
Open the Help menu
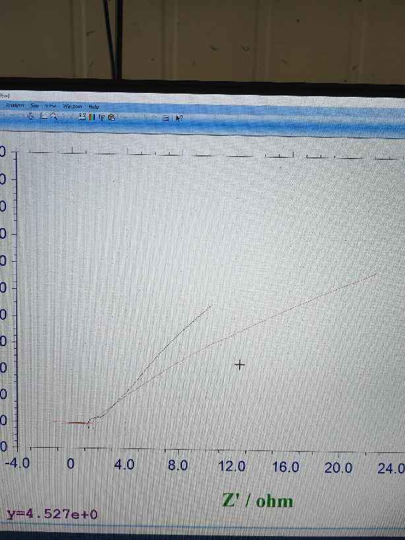[94, 107]
